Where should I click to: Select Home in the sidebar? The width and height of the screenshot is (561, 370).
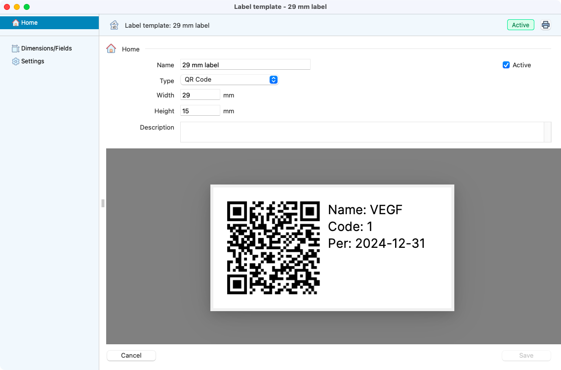[x=49, y=23]
